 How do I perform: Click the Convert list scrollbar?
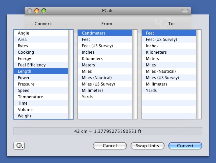click(71, 74)
